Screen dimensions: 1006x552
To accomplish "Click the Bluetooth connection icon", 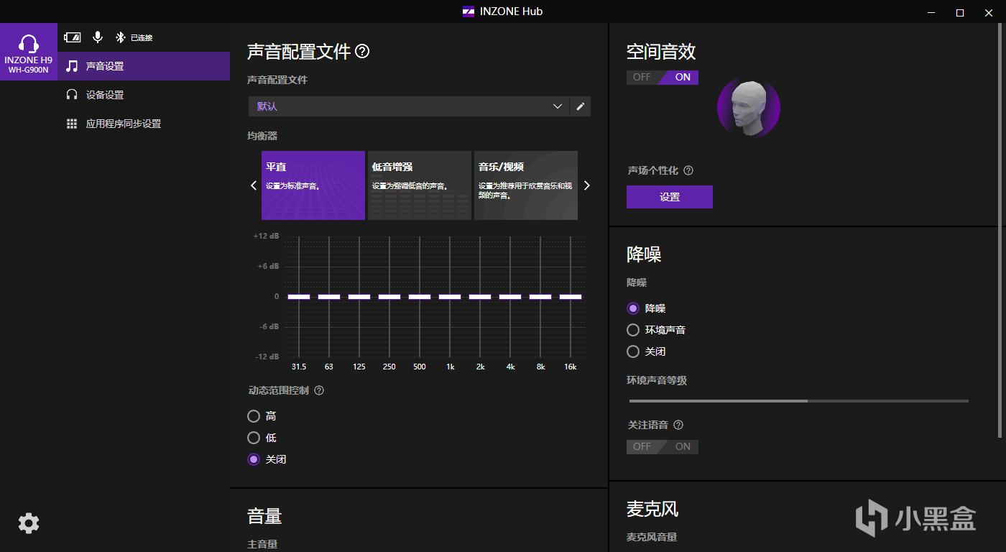I will [x=121, y=37].
